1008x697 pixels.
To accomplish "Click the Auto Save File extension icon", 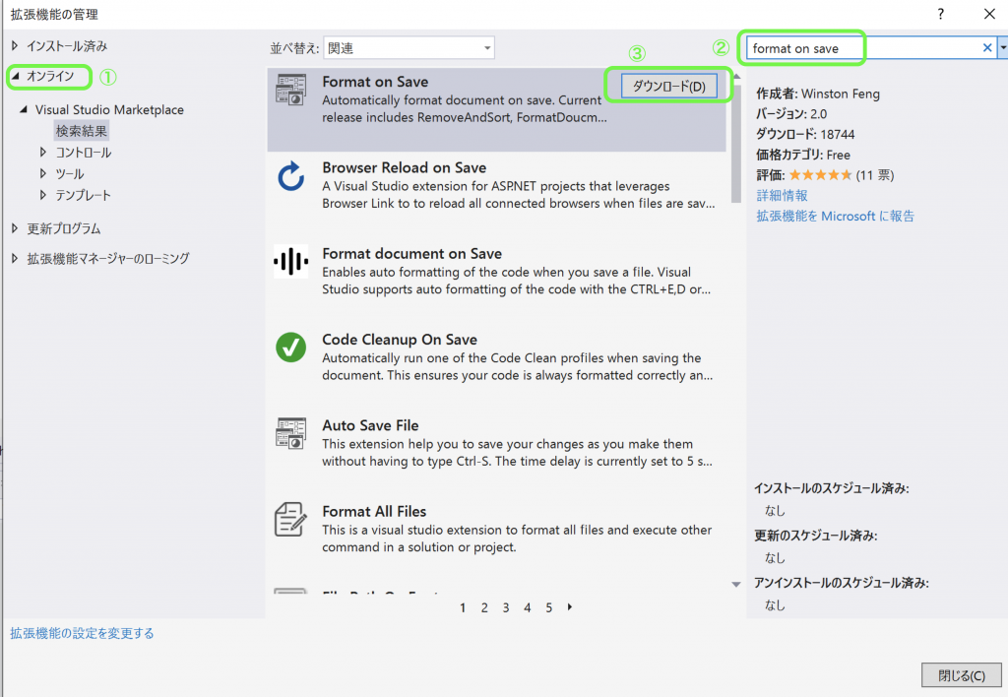I will click(290, 434).
